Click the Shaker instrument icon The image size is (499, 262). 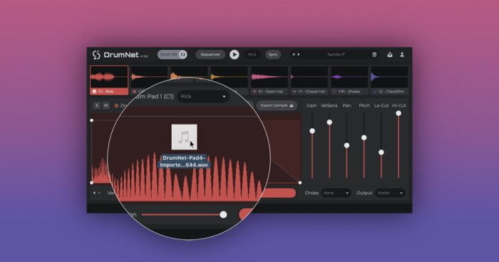pos(334,92)
